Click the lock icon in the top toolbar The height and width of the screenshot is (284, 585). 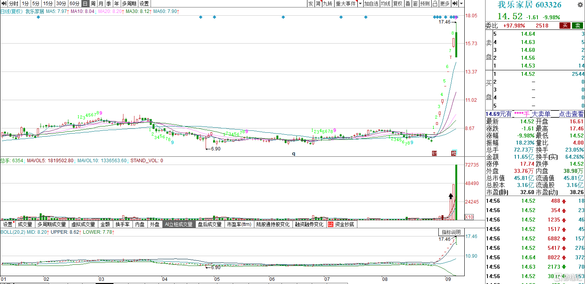click(435, 4)
